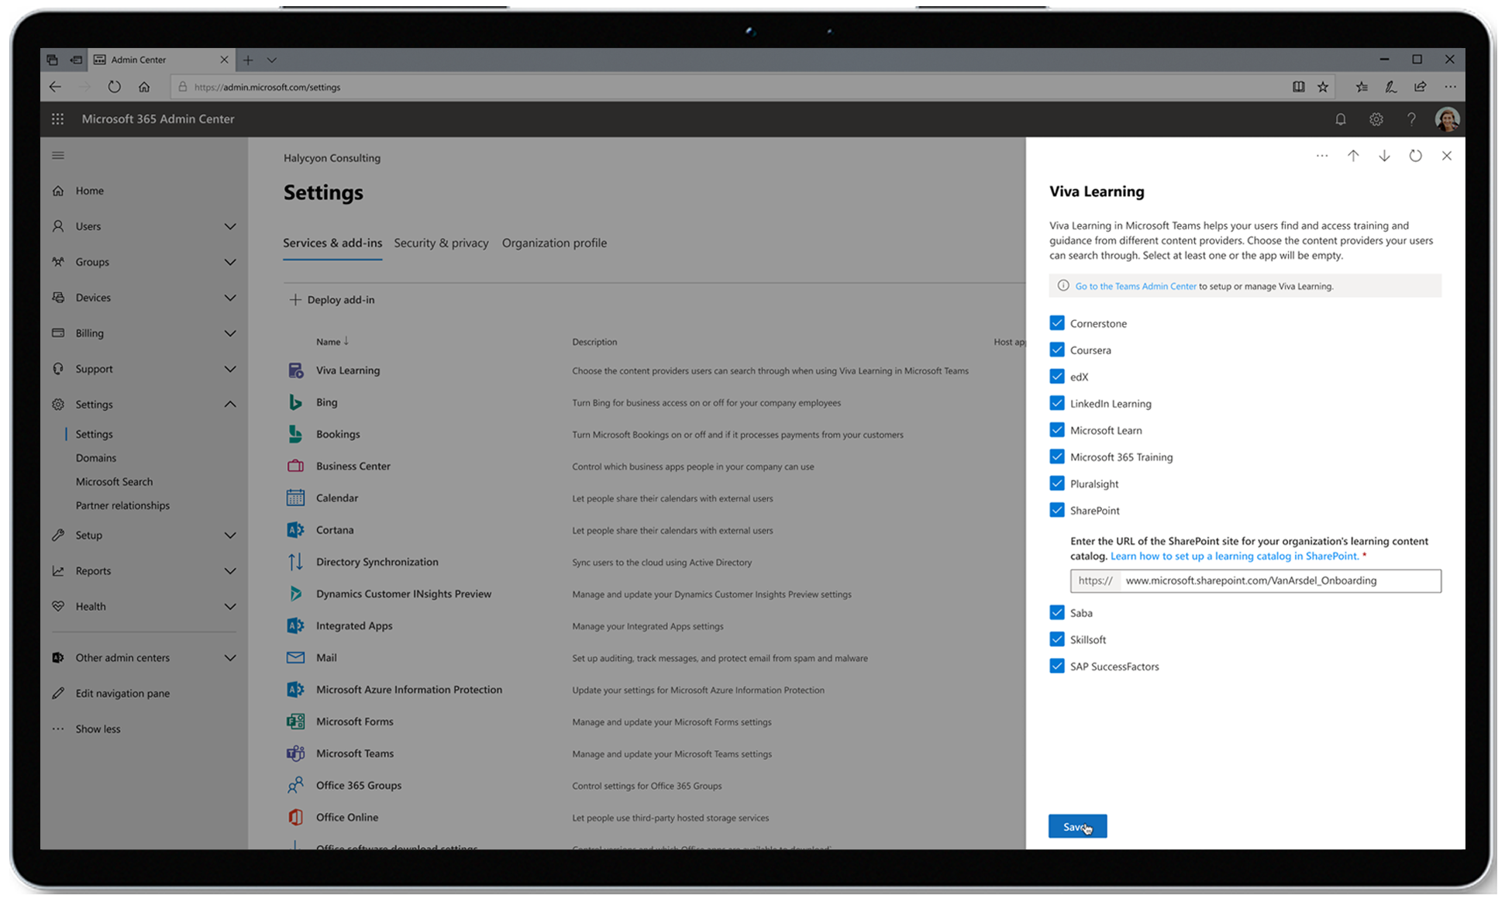1505x899 pixels.
Task: Uncheck the Pluralsight content provider
Action: coord(1057,484)
